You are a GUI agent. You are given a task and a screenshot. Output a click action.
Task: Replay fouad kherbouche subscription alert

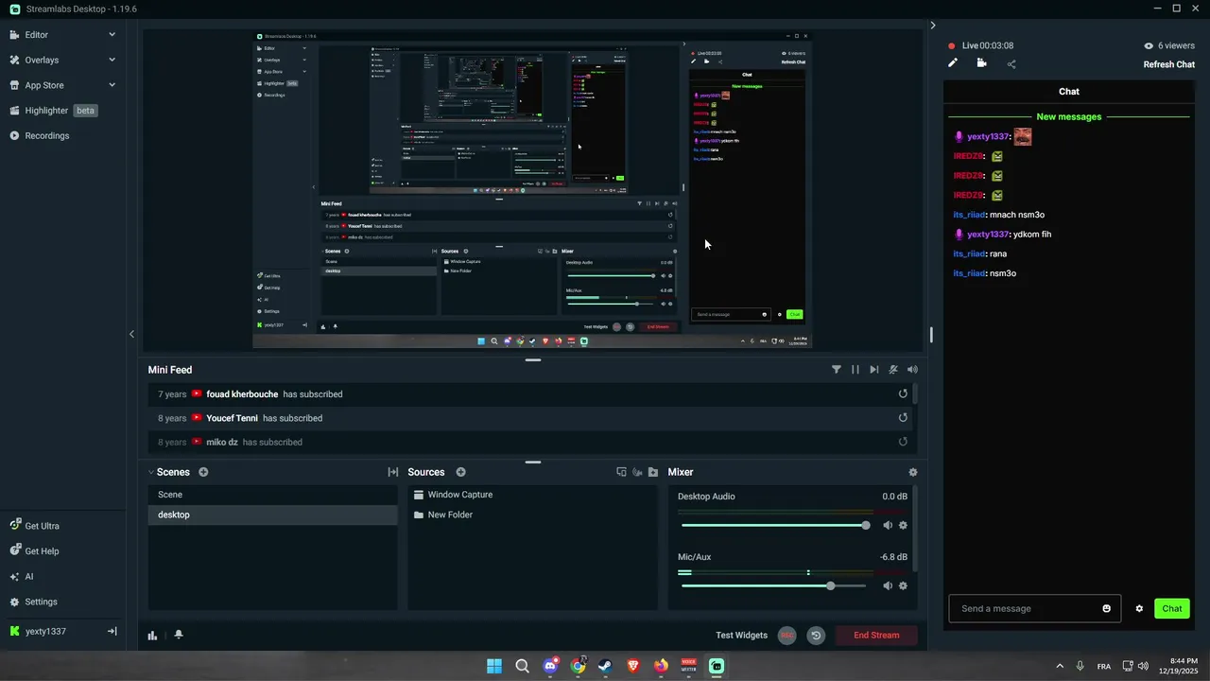tap(903, 394)
